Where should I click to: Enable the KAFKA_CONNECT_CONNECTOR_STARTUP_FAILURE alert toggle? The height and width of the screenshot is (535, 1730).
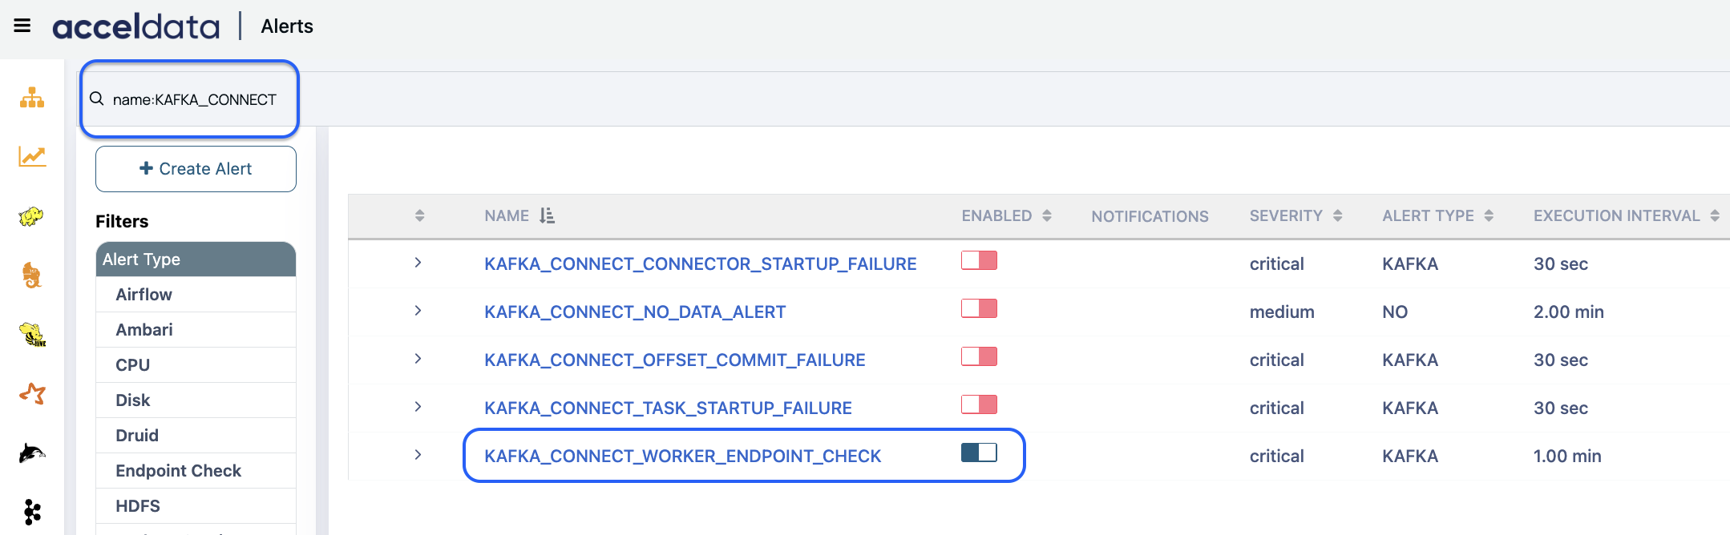(979, 260)
